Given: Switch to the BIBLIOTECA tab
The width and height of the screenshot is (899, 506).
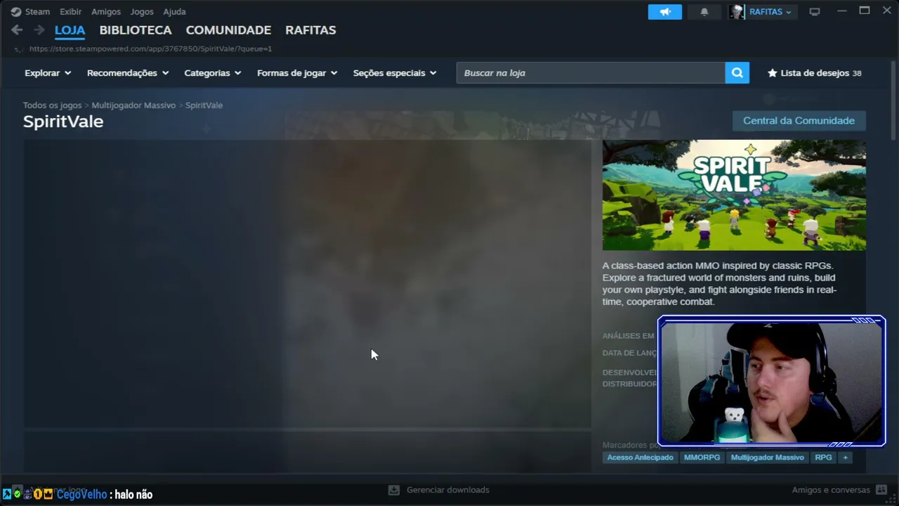Looking at the screenshot, I should [x=136, y=30].
